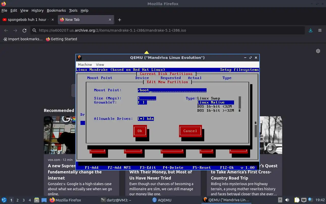
Task: Select DOS 16-bit >=32M type
Action: [x=215, y=110]
